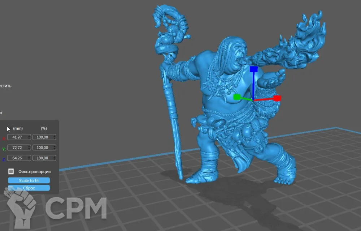Screen dimensions: 361x231
Task: Increase X millimeter value with up arrow
Action: pyautogui.click(x=29, y=136)
